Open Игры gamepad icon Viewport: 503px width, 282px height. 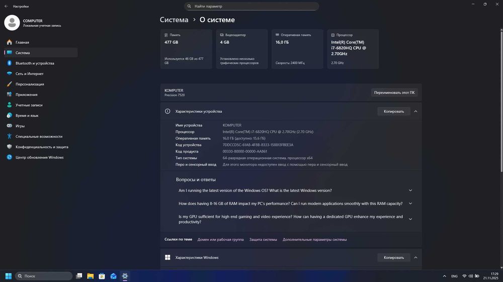click(x=9, y=126)
